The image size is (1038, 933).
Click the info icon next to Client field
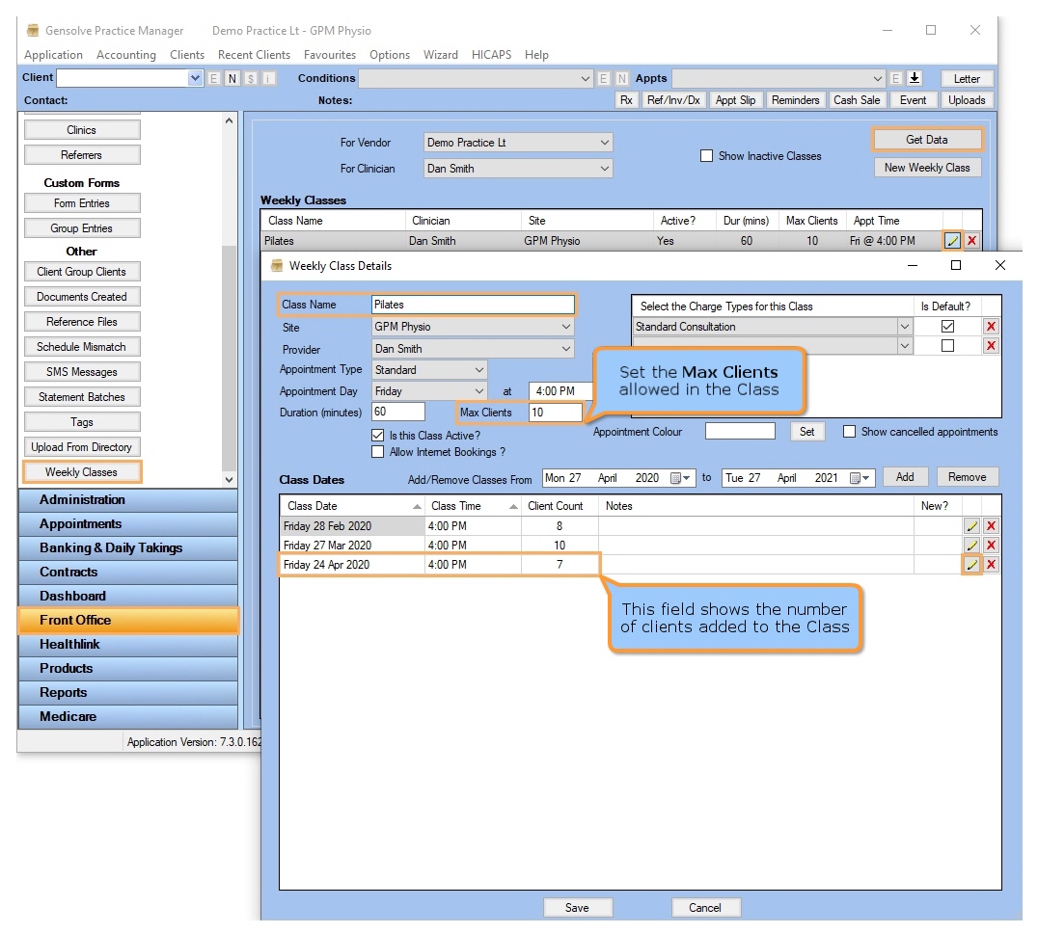(x=268, y=78)
